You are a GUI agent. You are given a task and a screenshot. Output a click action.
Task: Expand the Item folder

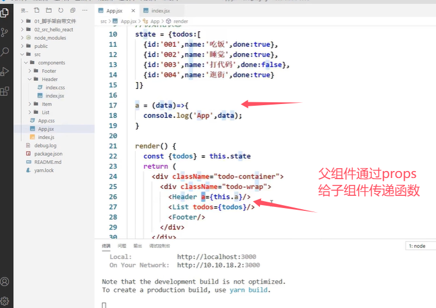point(47,104)
